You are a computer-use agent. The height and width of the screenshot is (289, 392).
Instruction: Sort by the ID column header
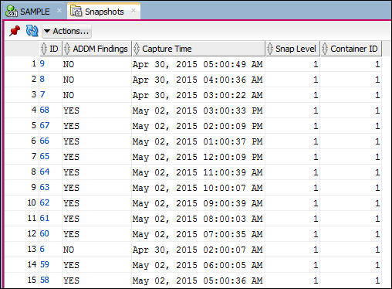[51, 49]
